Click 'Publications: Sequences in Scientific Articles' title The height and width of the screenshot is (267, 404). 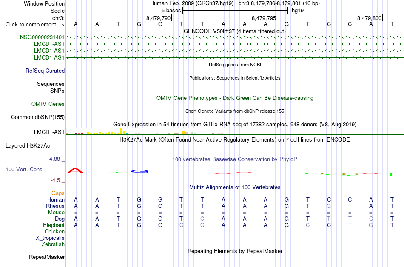pyautogui.click(x=235, y=78)
